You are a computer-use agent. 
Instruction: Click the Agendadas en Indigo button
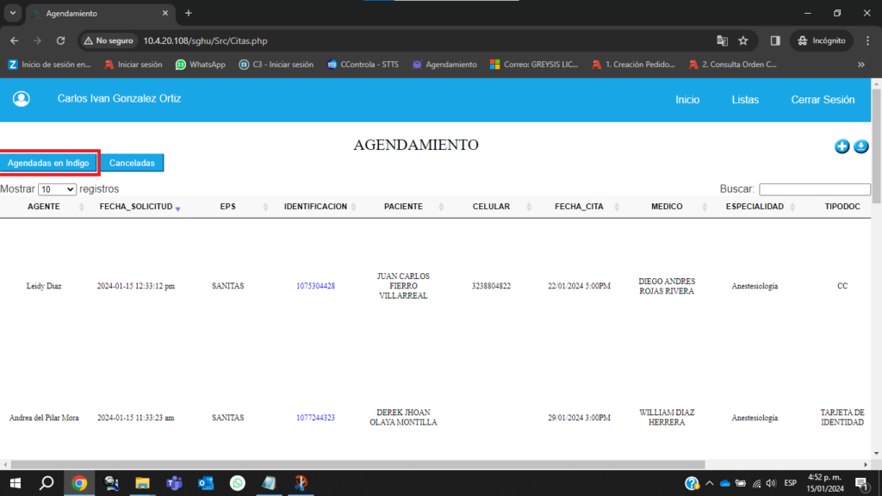[x=48, y=163]
